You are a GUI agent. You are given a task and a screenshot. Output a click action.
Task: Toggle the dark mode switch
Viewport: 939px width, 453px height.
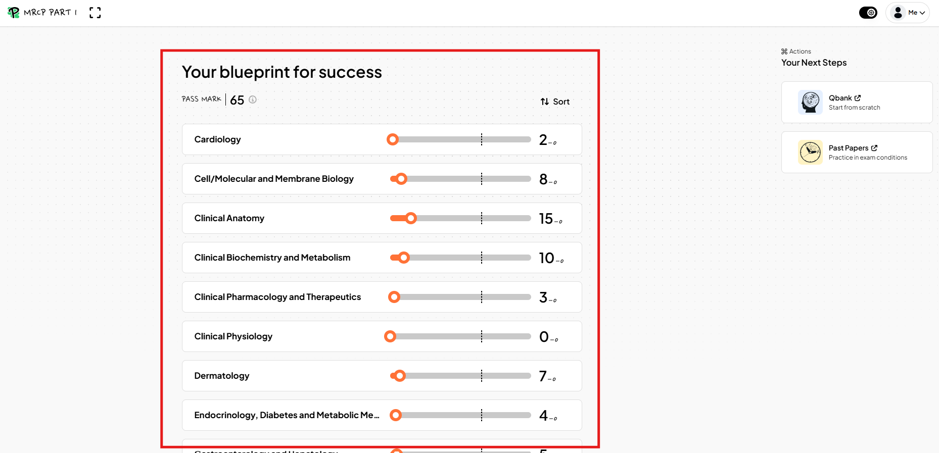coord(868,13)
